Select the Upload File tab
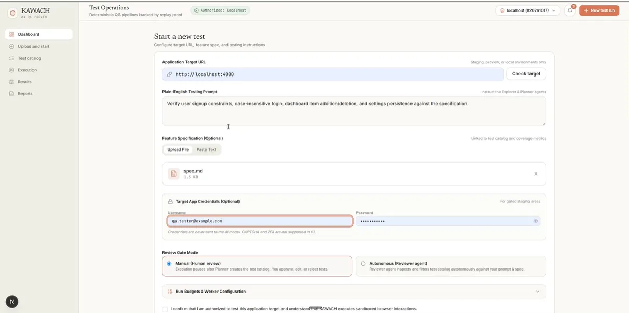 (x=178, y=149)
